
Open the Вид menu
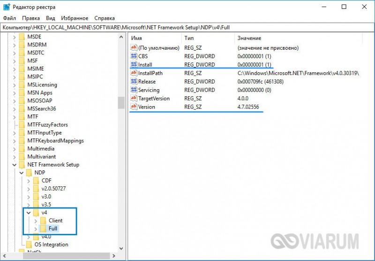(x=51, y=18)
